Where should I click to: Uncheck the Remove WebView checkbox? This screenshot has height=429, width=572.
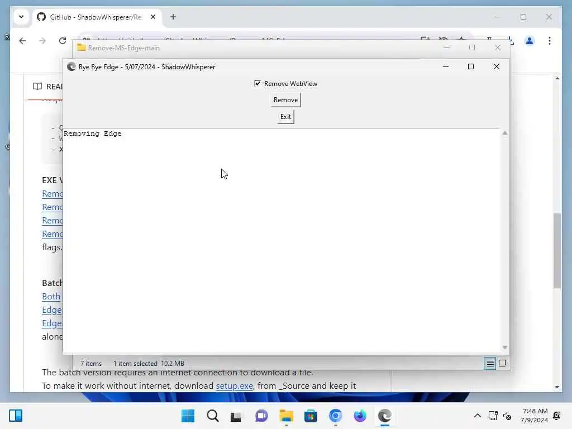click(257, 84)
